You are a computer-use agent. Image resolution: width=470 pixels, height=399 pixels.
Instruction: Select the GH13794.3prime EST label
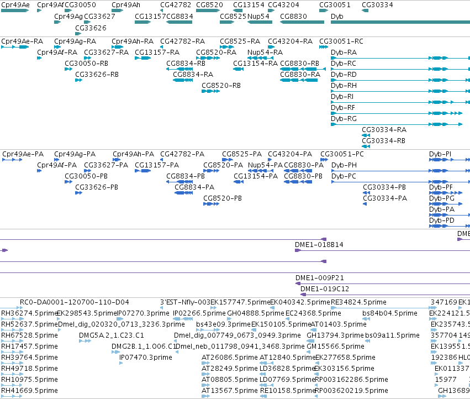pos(335,335)
